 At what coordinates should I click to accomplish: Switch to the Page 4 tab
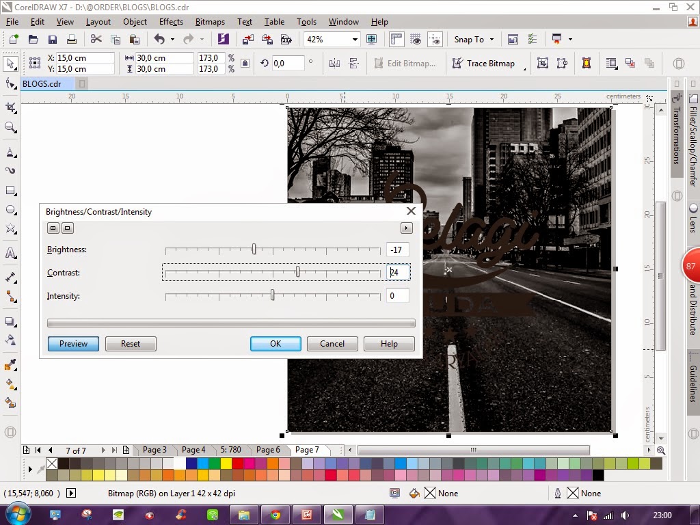coord(193,450)
